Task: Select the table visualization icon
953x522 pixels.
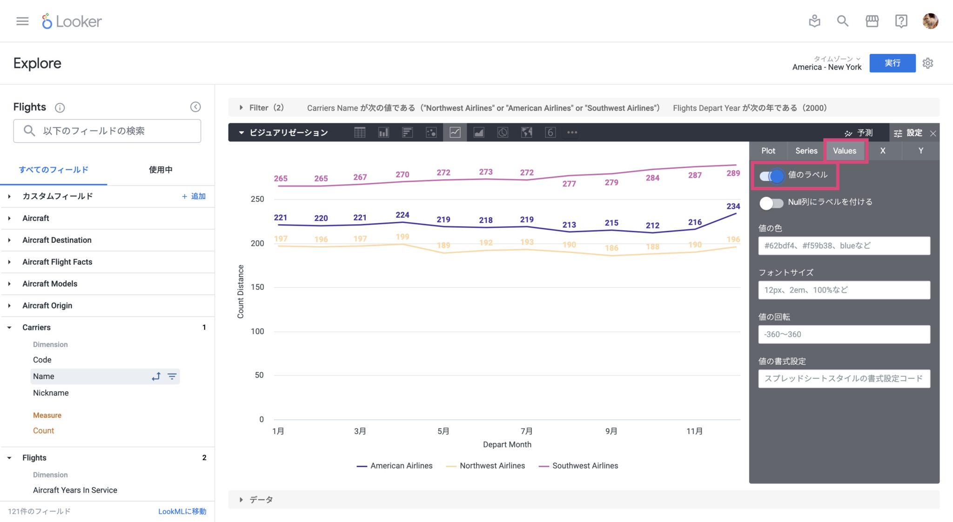Action: [360, 133]
